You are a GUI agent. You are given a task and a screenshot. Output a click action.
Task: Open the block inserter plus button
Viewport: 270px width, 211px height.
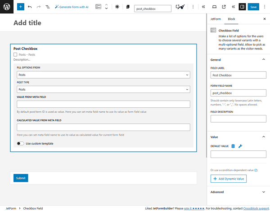tap(21, 7)
